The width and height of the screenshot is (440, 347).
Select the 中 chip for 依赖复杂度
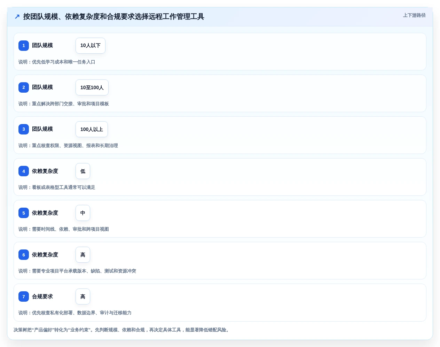pyautogui.click(x=83, y=213)
